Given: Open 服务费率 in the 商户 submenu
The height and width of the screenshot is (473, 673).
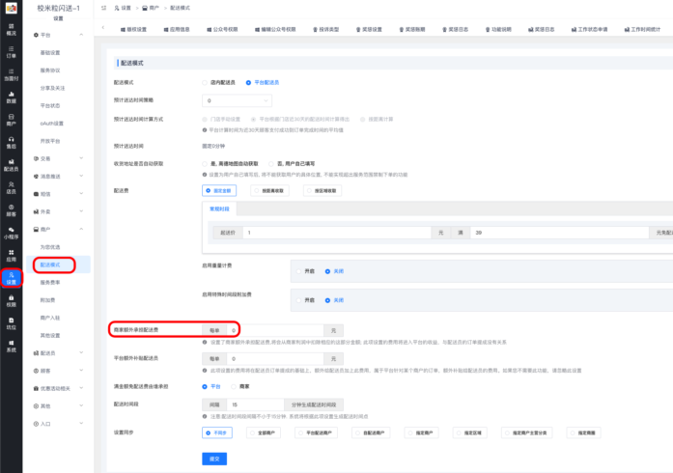Looking at the screenshot, I should [52, 282].
